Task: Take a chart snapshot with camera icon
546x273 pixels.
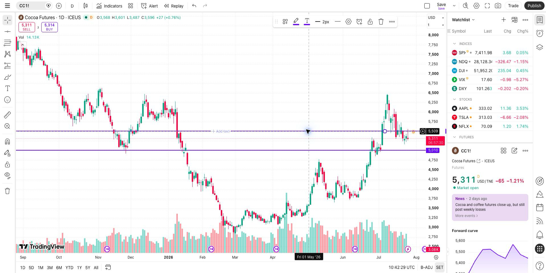Action: [498, 6]
